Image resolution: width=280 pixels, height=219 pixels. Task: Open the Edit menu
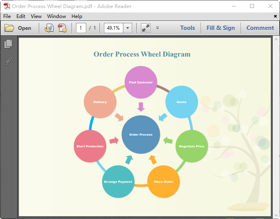pos(21,16)
